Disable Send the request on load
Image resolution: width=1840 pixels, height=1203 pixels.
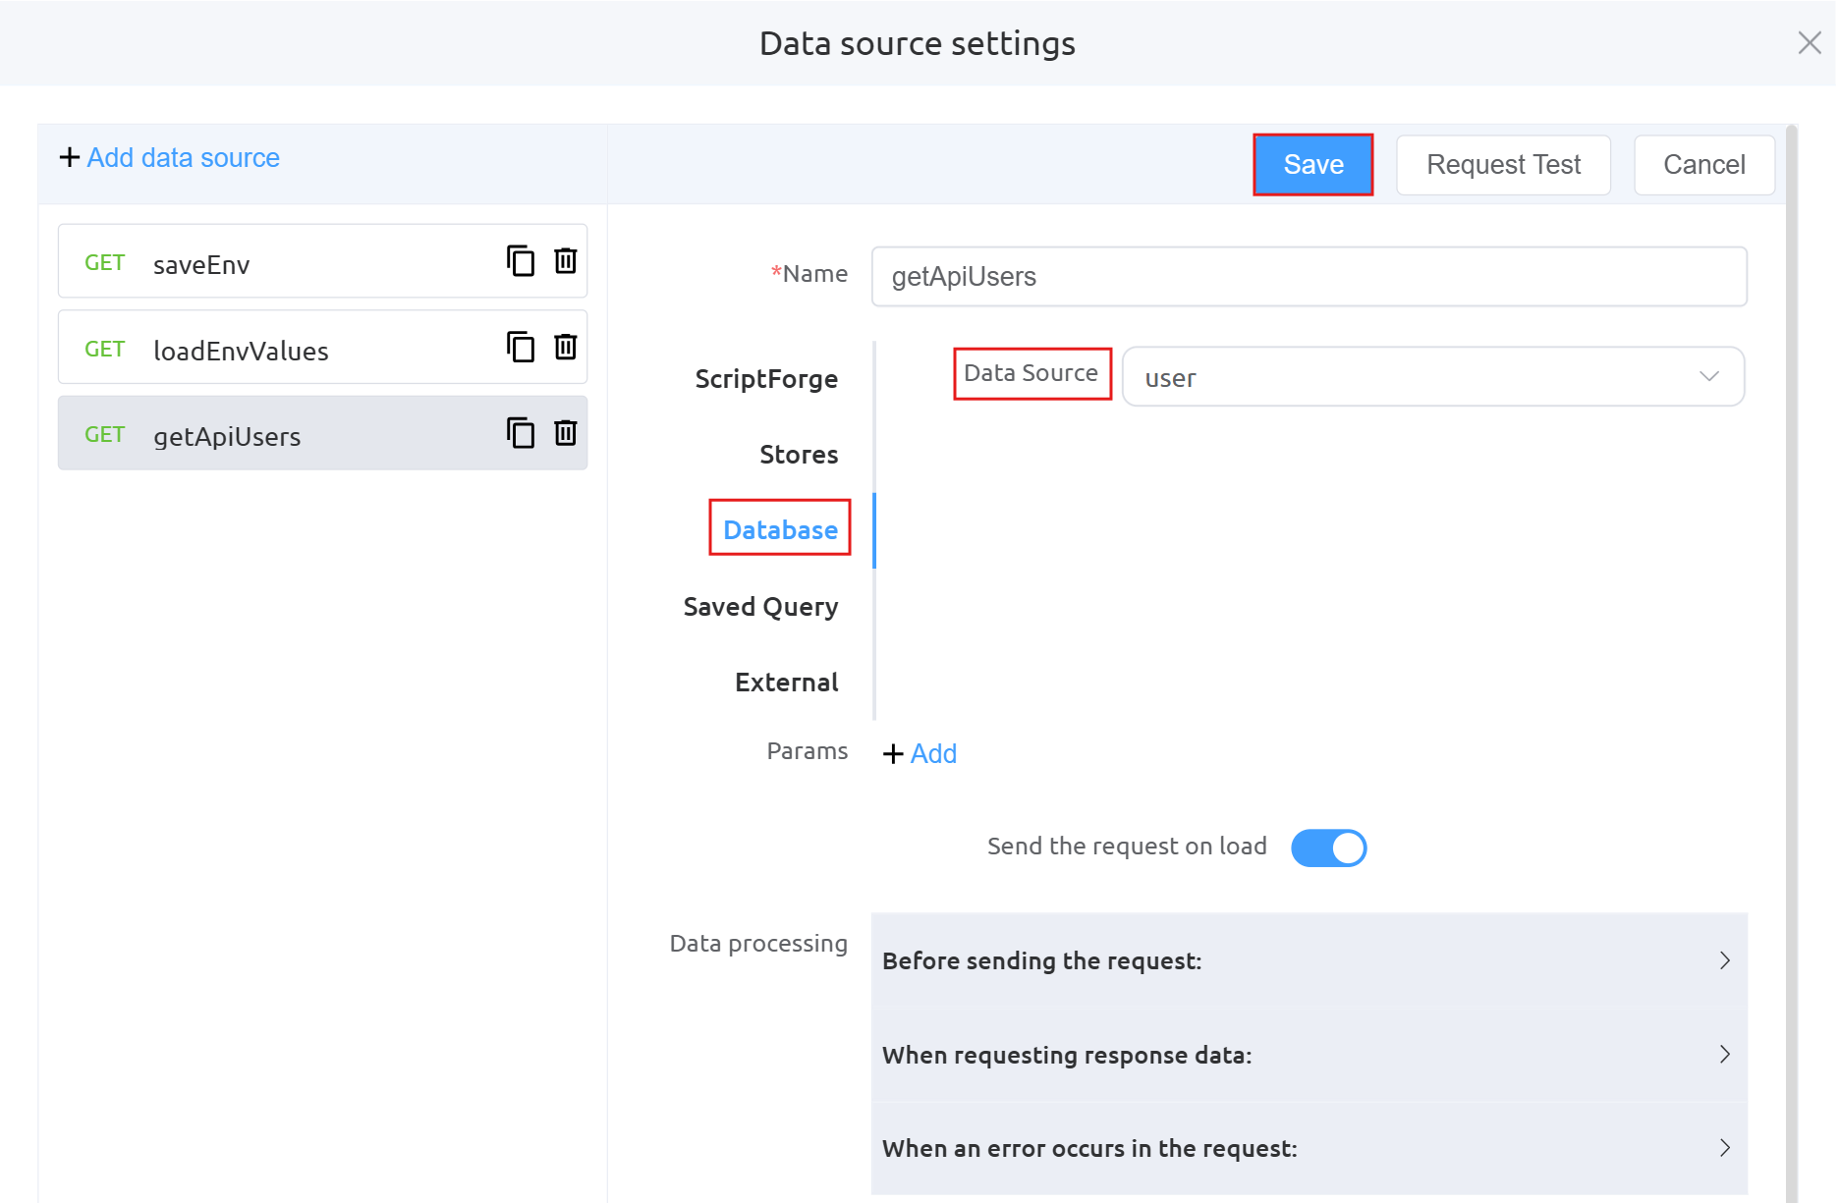(1328, 848)
